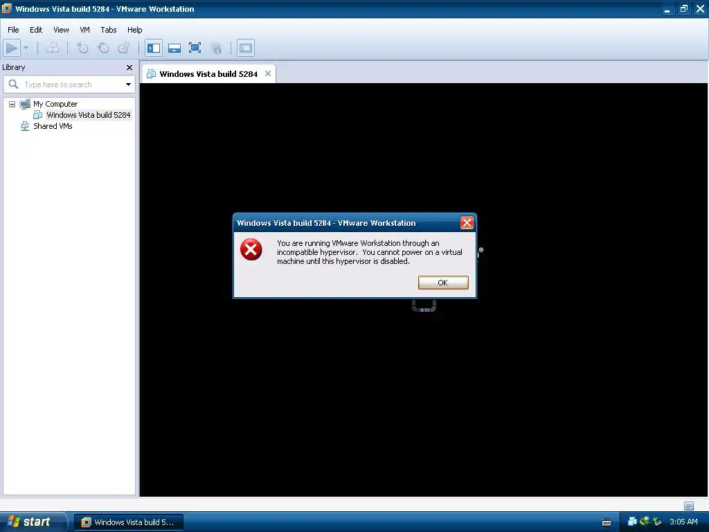Click the network computers tray icon
Viewport: 709px width, 532px height.
pos(633,522)
